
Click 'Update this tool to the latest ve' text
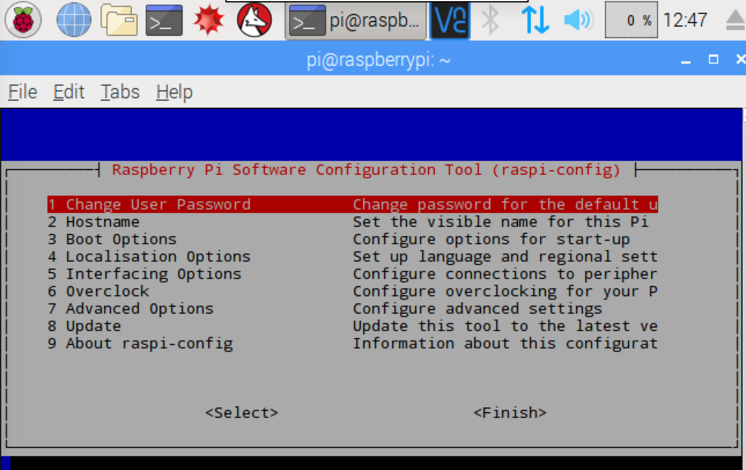505,326
